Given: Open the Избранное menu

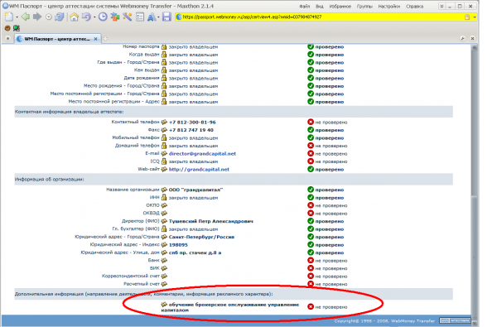Looking at the screenshot, I should tap(340, 6).
